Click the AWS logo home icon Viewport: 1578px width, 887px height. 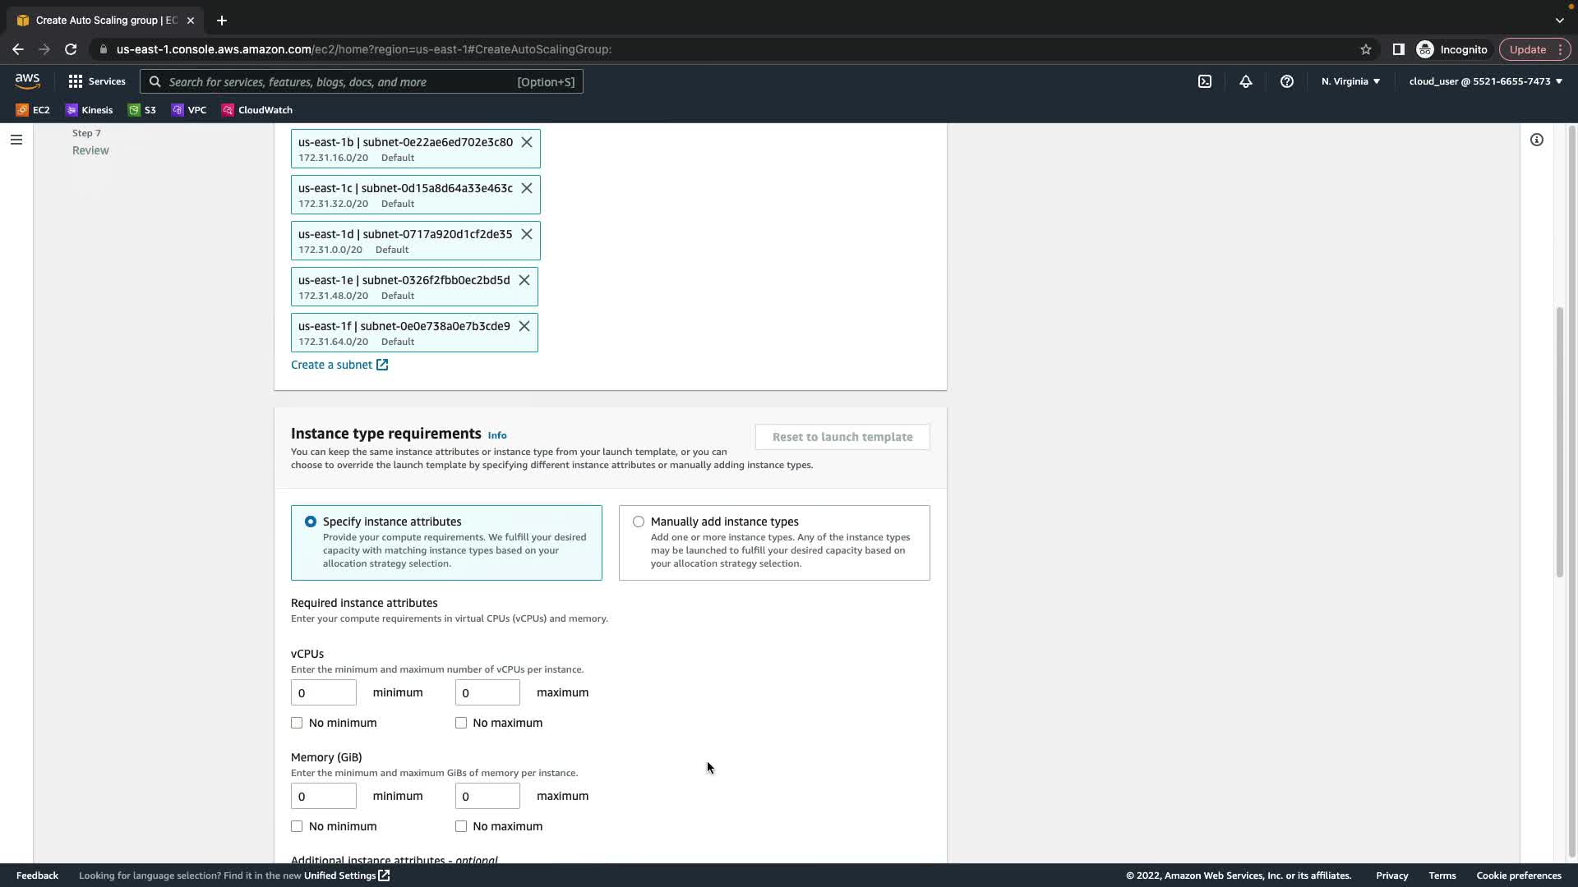coord(27,80)
